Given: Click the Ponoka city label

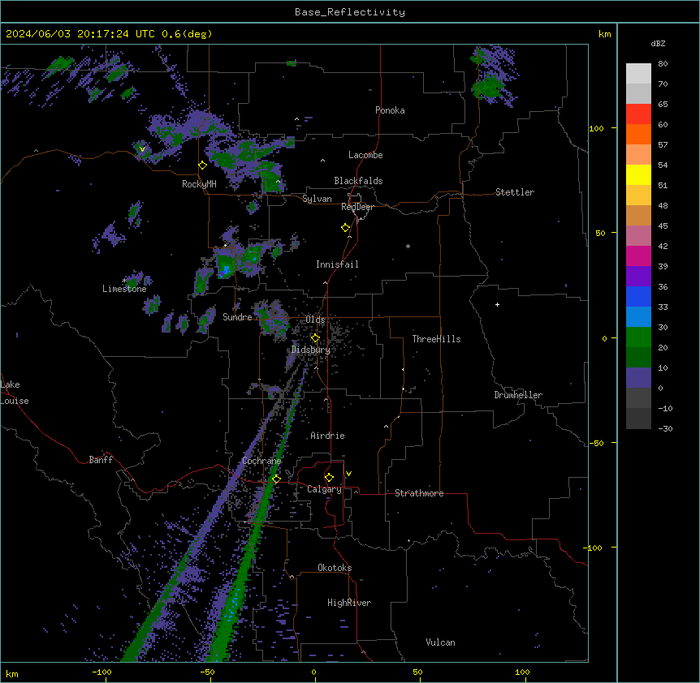Looking at the screenshot, I should click(390, 110).
